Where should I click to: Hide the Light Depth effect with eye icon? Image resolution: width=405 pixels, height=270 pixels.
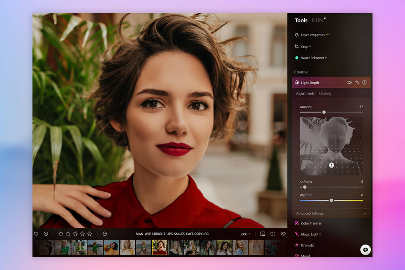(349, 83)
